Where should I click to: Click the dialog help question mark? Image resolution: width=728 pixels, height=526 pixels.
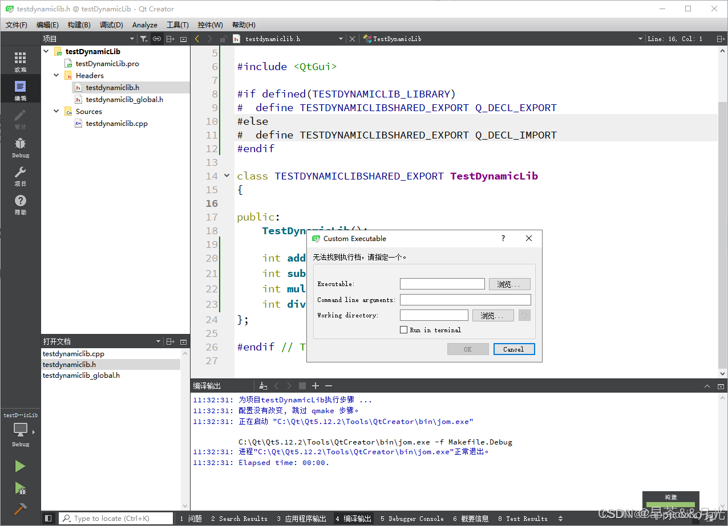click(x=503, y=238)
